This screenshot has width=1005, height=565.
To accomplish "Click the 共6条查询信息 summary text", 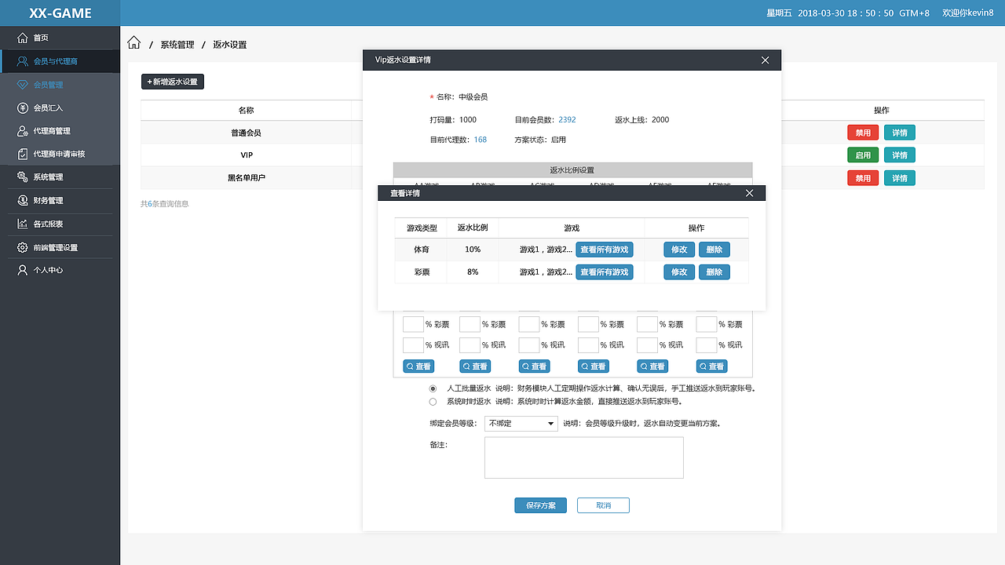I will pyautogui.click(x=164, y=204).
